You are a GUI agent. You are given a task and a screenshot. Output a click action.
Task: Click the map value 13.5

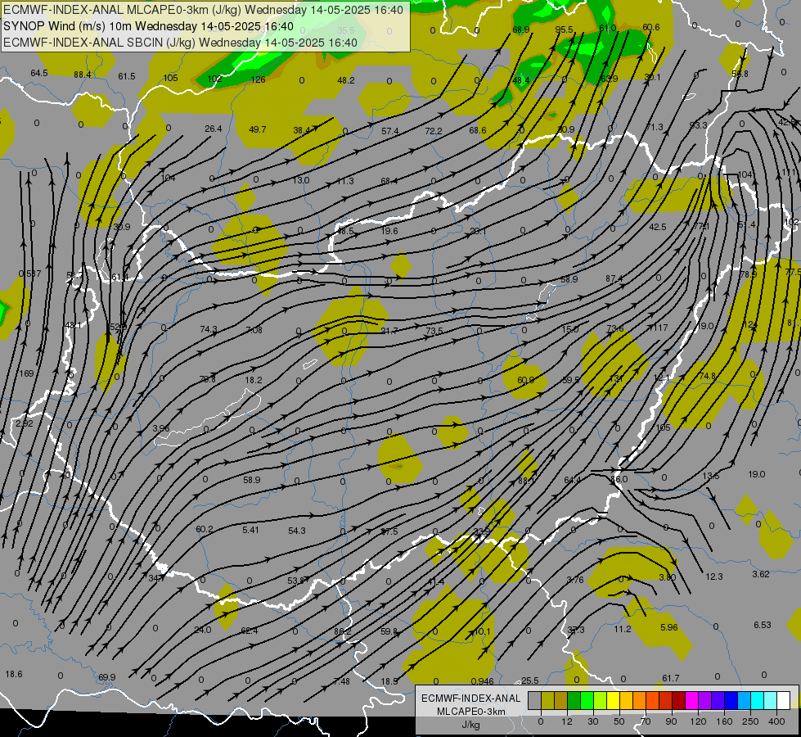[x=710, y=476]
